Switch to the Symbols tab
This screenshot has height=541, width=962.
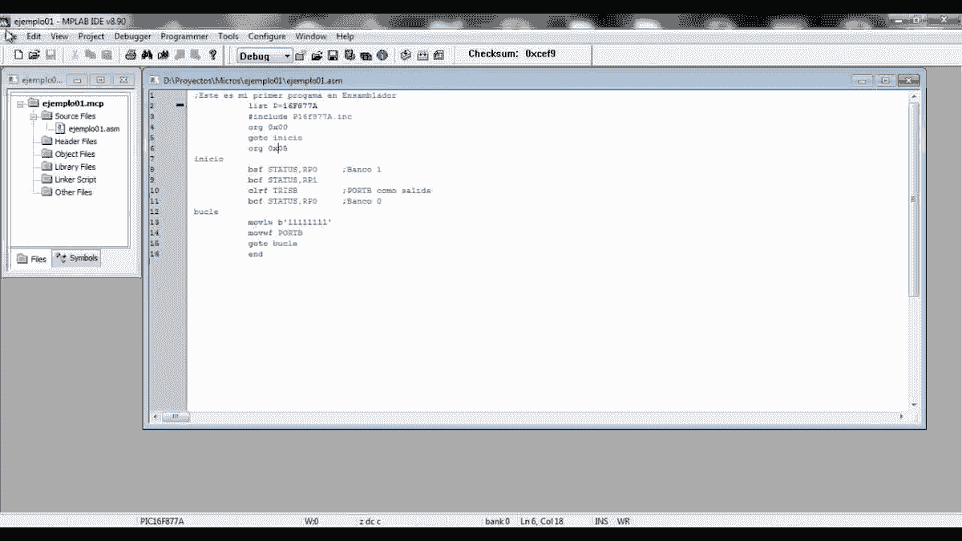point(76,257)
